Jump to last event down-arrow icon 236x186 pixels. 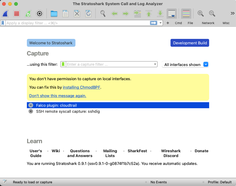(x=160, y=14)
